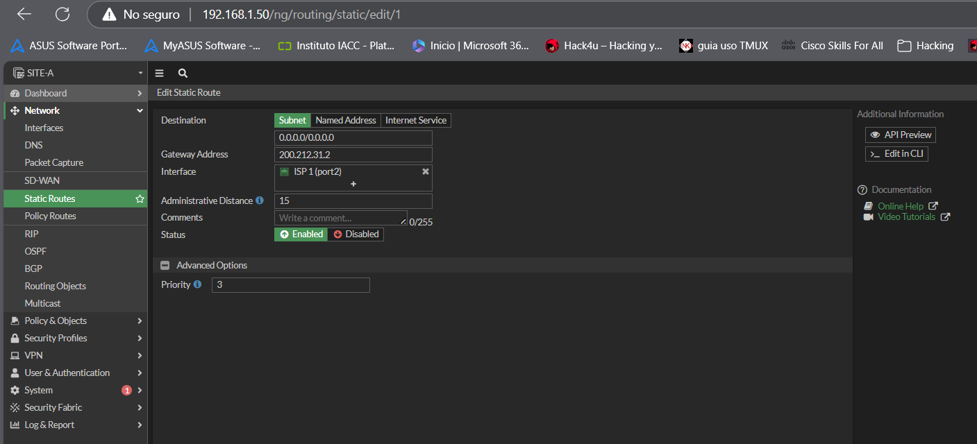Click the Administrative Distance info icon

click(x=260, y=200)
